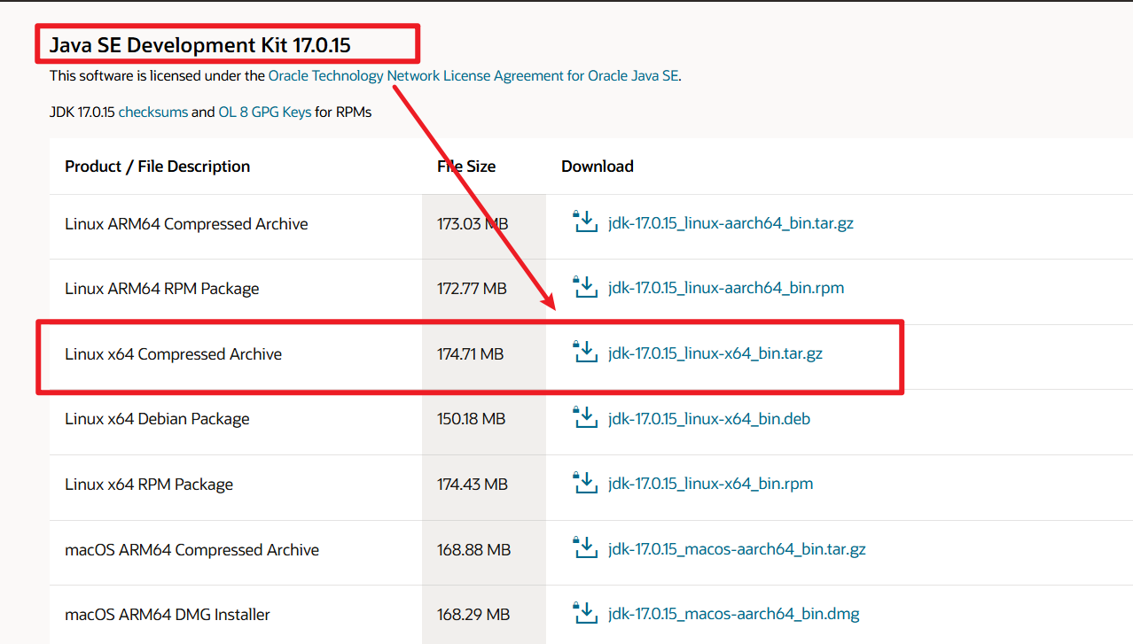Open Oracle Technology Network License Agreement link

tap(473, 75)
